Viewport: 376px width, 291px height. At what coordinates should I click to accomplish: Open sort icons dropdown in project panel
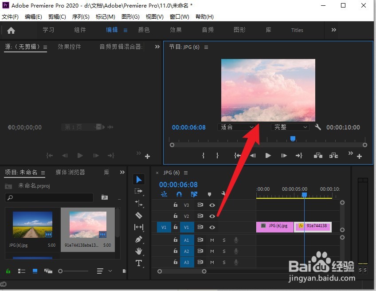point(104,271)
